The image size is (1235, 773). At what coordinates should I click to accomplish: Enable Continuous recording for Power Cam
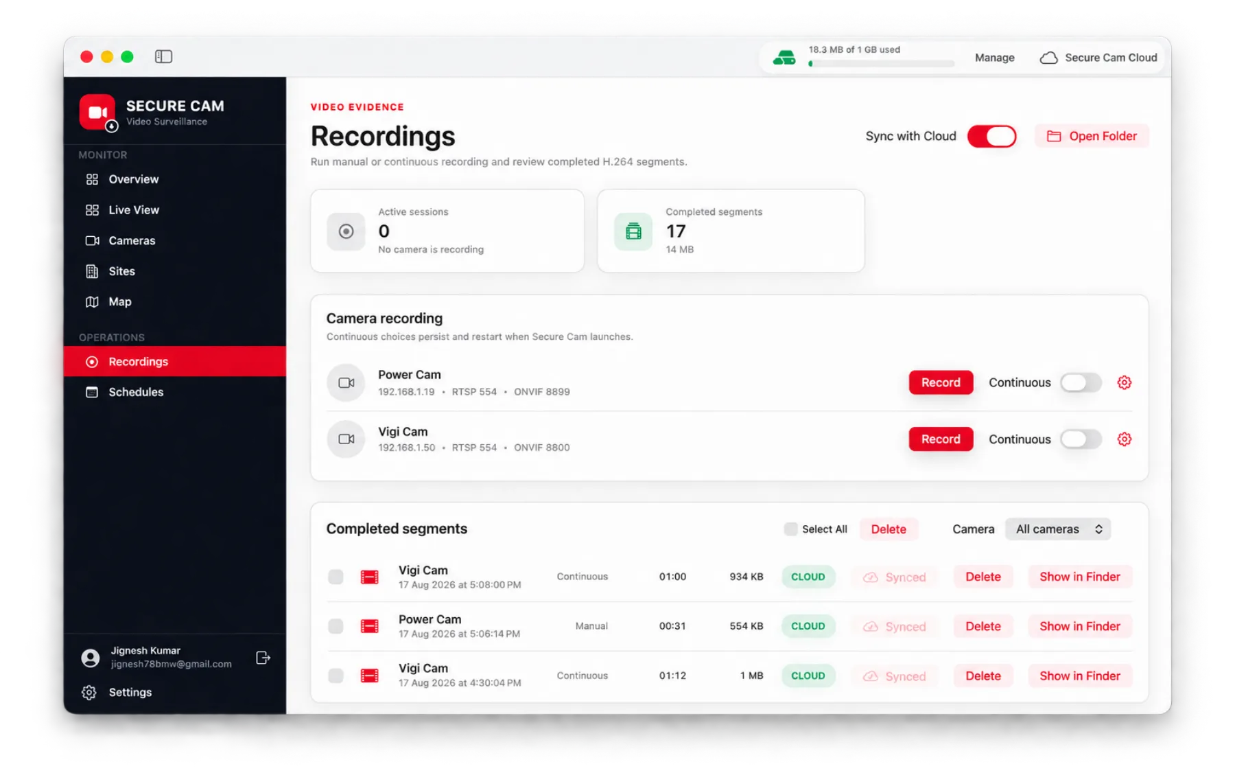pos(1081,382)
